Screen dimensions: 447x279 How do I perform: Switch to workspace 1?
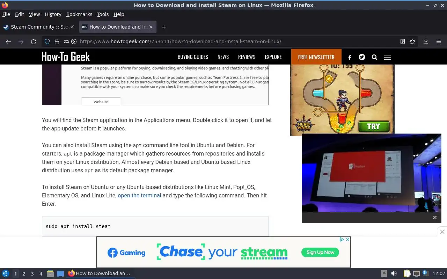[15, 274]
